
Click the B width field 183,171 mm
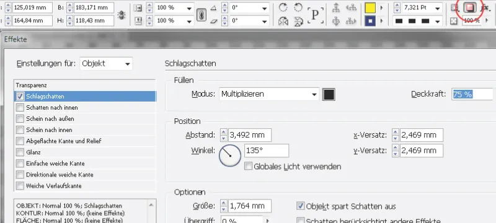tap(94, 7)
